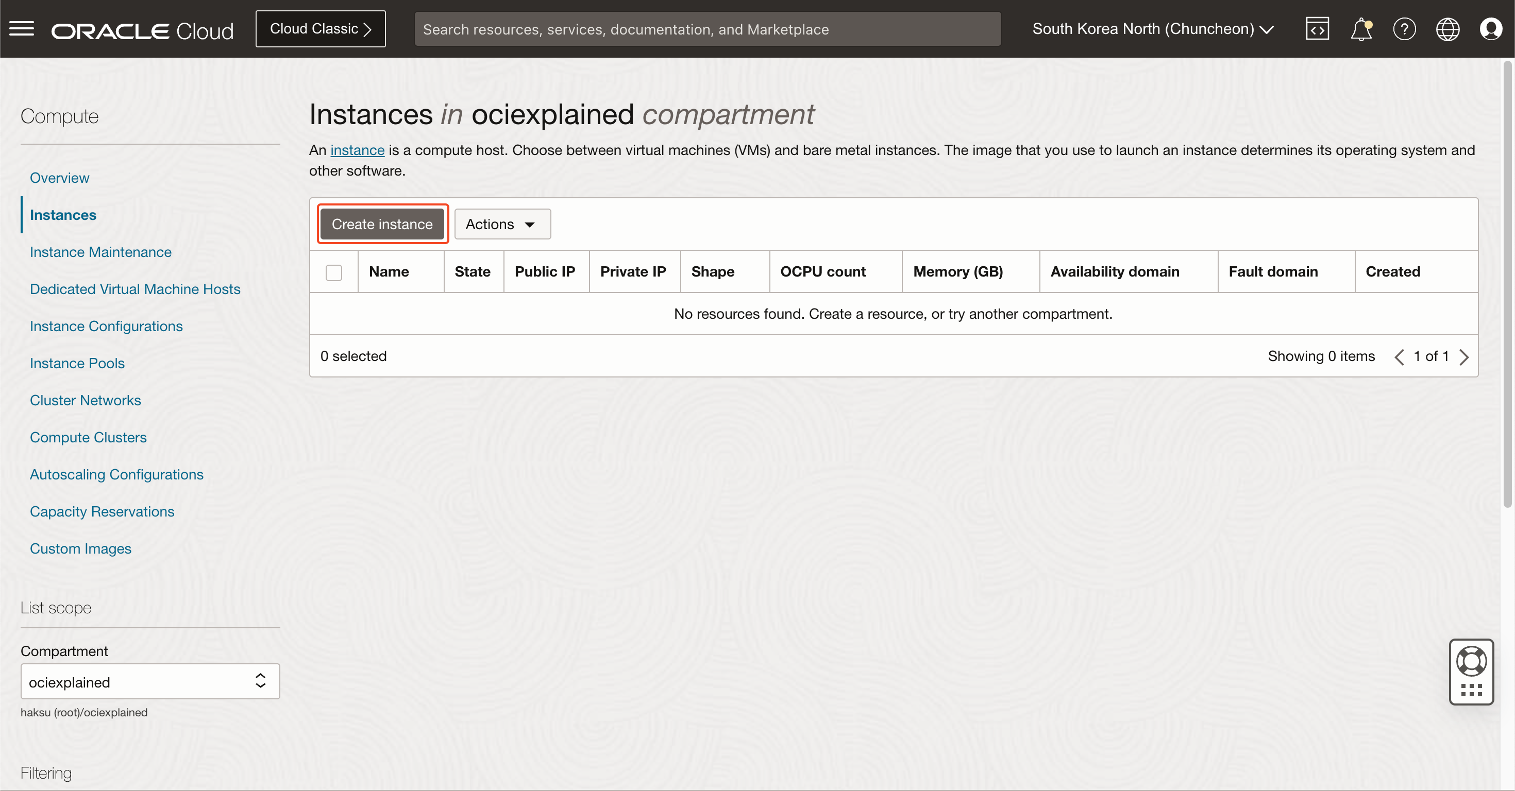Viewport: 1515px width, 791px height.
Task: Click the 'haksu (root)/ociexplained' path text
Action: (x=84, y=712)
